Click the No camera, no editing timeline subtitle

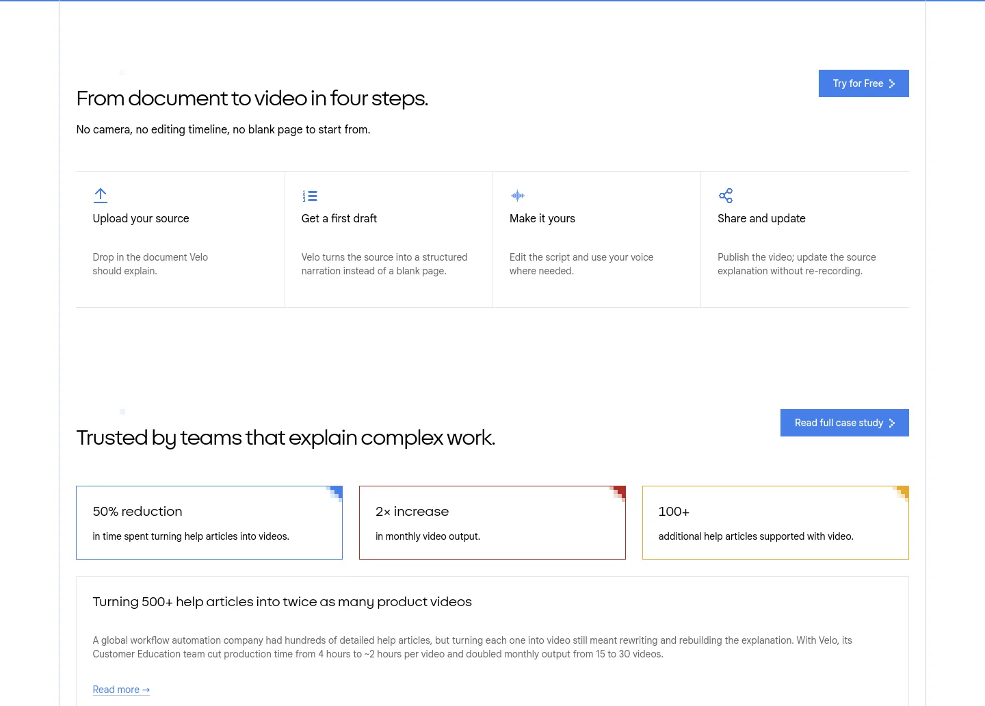(x=223, y=129)
